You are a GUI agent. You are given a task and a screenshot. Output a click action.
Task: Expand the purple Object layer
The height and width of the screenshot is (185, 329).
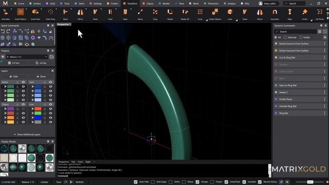pyautogui.click(x=6, y=108)
